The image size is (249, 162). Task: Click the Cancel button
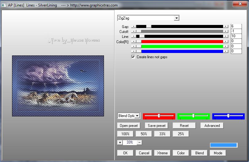[144, 153]
